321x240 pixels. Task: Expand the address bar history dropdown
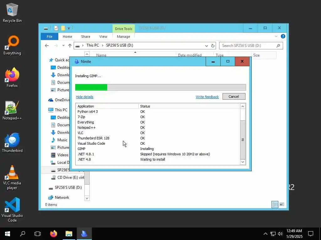pos(206,46)
